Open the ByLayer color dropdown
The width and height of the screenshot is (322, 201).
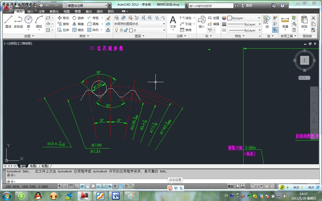[244, 18]
